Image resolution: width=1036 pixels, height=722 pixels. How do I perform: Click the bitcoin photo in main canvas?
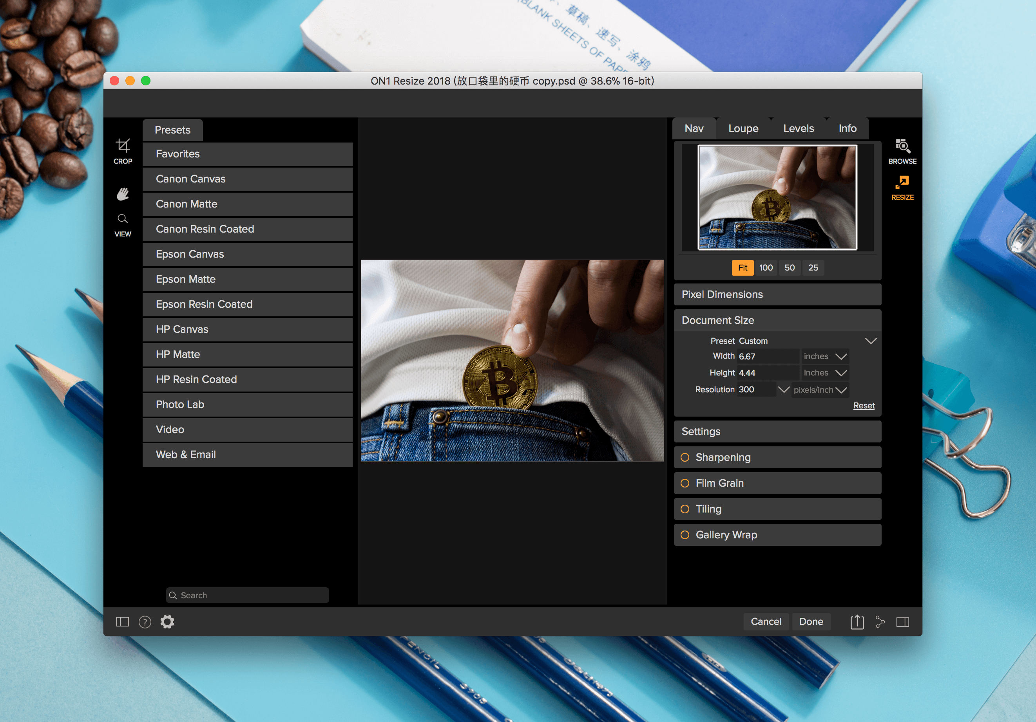point(512,360)
